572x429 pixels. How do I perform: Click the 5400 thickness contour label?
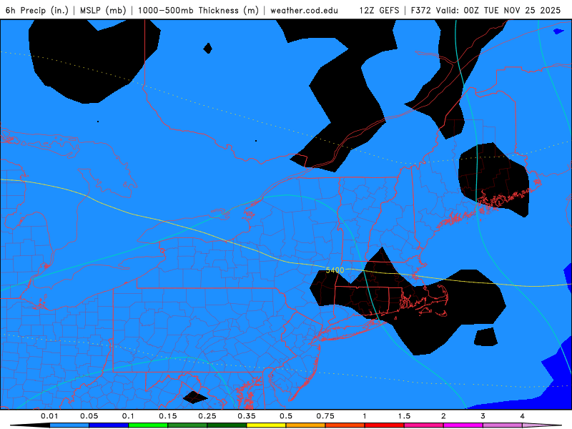335,270
